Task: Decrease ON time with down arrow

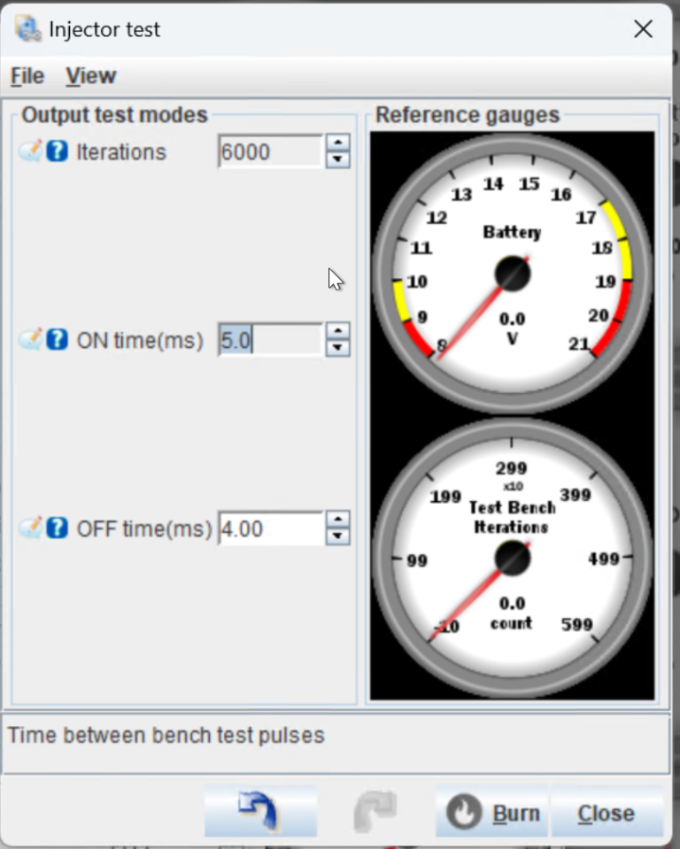Action: pyautogui.click(x=338, y=348)
